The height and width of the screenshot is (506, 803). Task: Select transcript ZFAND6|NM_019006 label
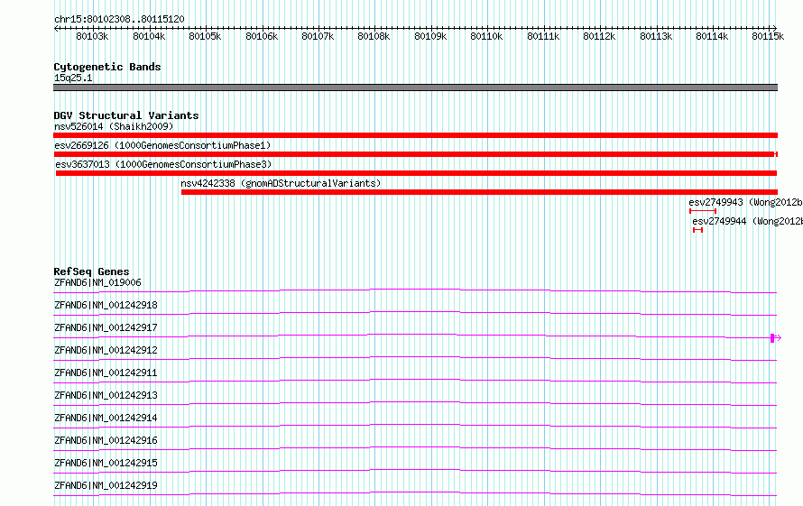97,282
